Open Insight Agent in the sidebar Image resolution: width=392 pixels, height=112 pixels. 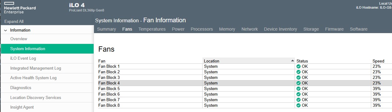click(47, 107)
